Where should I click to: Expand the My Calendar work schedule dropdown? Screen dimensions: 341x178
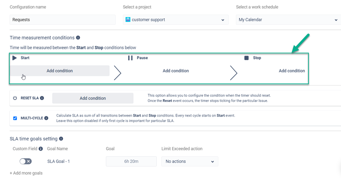pyautogui.click(x=288, y=20)
